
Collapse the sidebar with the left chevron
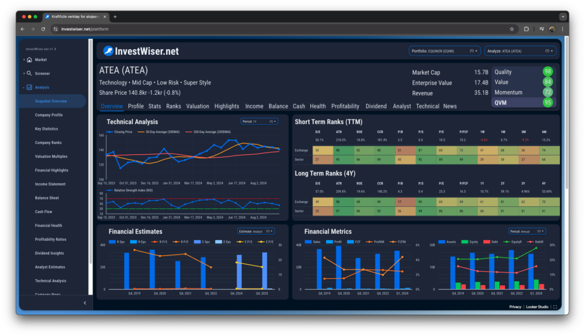85,303
